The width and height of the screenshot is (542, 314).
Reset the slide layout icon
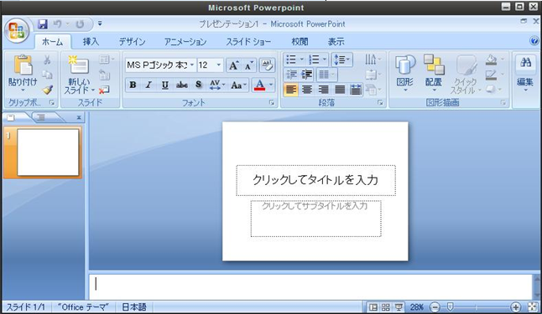coord(104,75)
